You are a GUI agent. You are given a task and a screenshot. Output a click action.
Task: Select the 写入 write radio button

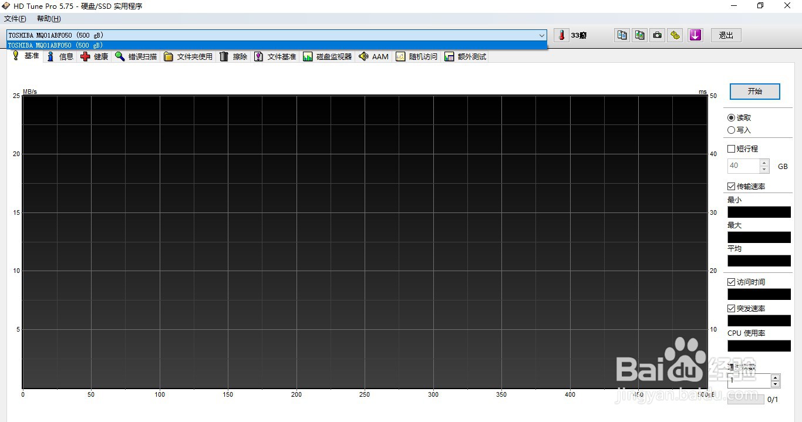739,130
